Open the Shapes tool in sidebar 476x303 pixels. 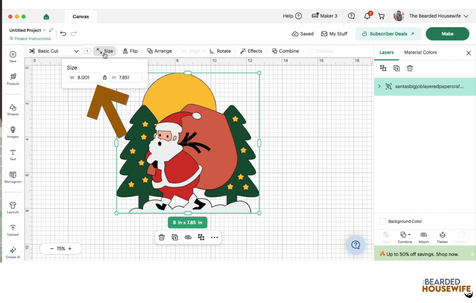coord(13,110)
